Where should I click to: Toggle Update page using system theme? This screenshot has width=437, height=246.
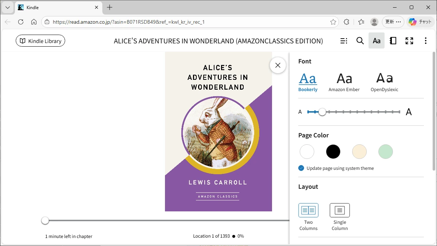point(301,168)
